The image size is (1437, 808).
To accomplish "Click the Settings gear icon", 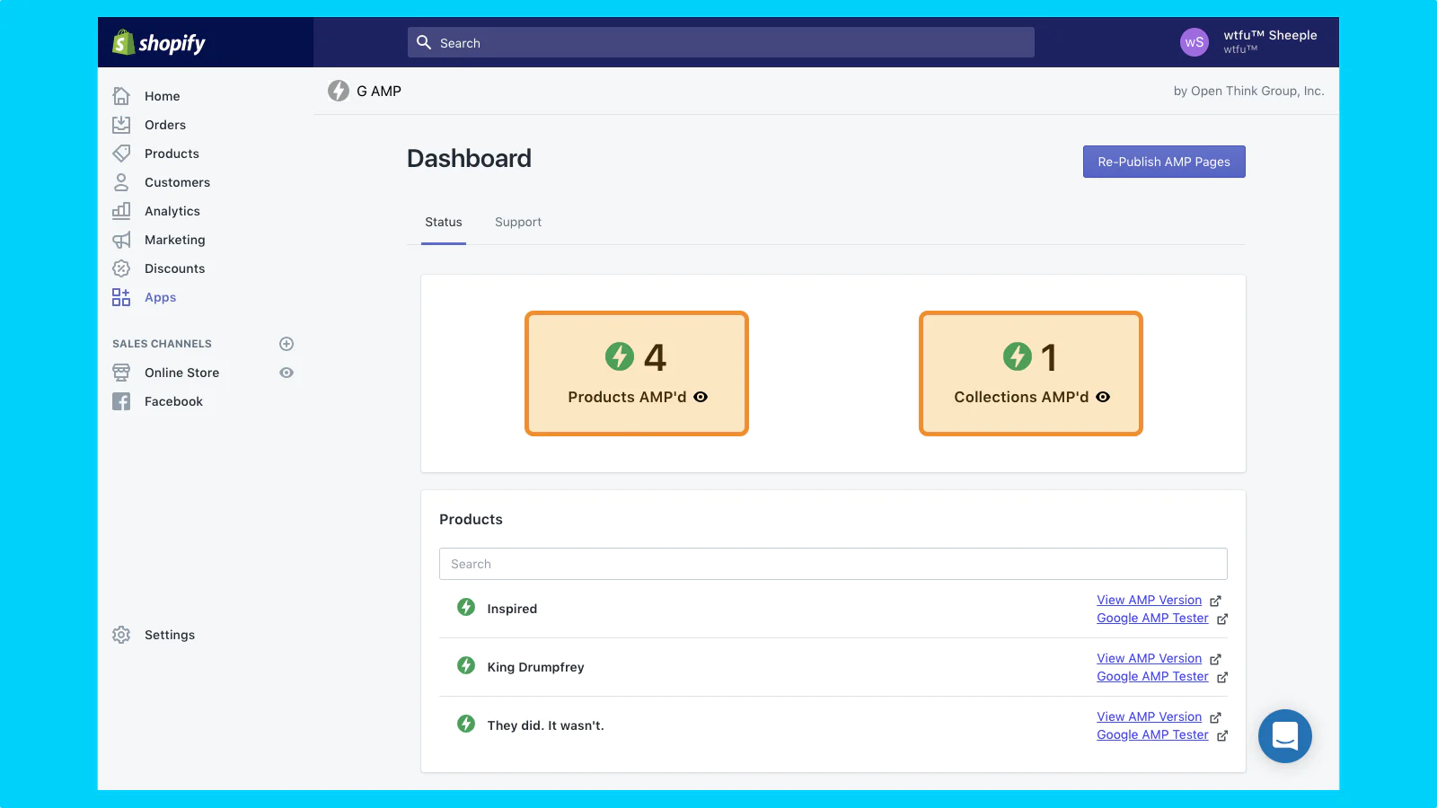I will coord(121,635).
